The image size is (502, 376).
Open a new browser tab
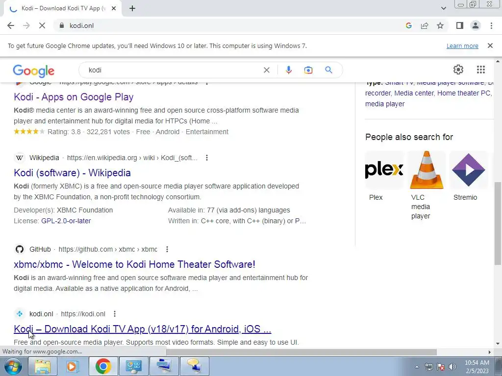(x=132, y=9)
